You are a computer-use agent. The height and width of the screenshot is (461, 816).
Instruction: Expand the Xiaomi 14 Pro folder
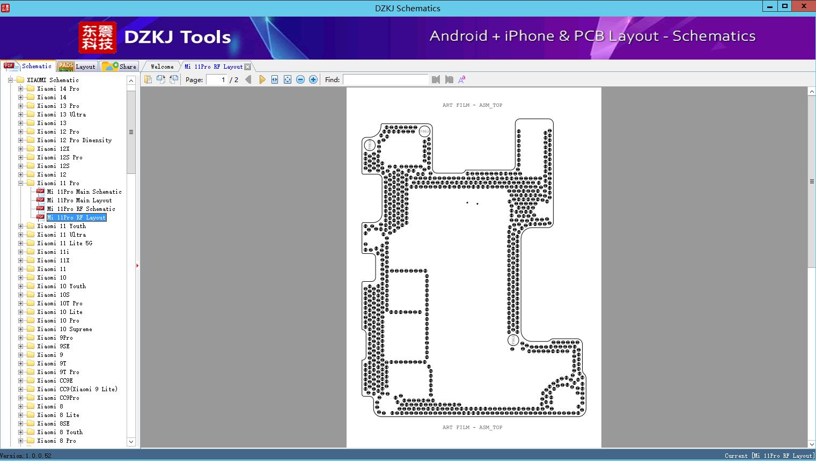coord(21,89)
